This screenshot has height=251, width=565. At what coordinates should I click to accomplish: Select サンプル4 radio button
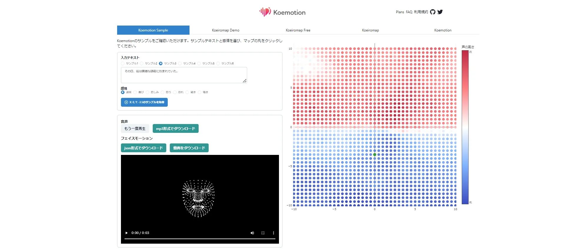180,63
